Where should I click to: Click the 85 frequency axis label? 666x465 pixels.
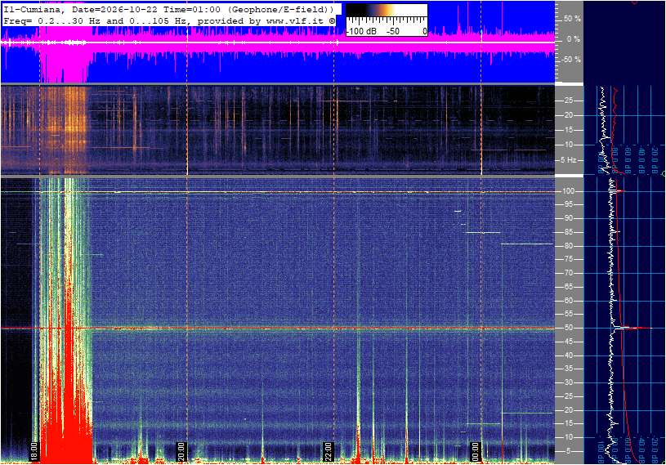pyautogui.click(x=568, y=232)
